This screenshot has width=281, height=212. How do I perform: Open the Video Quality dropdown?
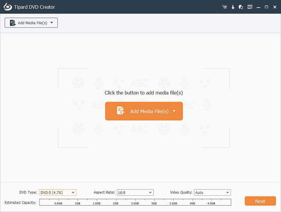click(x=212, y=192)
